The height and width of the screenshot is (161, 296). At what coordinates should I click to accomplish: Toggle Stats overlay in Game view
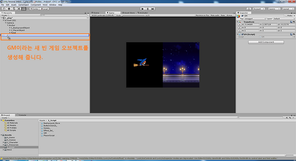[x=223, y=15]
